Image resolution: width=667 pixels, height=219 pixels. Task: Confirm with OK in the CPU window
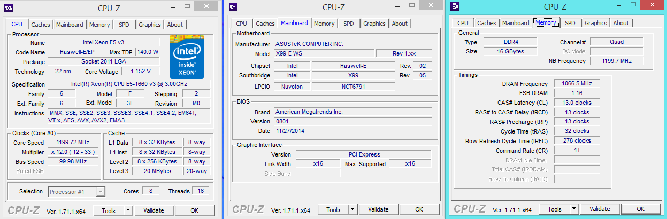(x=194, y=210)
